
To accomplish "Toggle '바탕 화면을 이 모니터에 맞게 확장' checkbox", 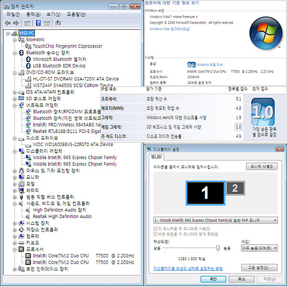I will (x=155, y=234).
